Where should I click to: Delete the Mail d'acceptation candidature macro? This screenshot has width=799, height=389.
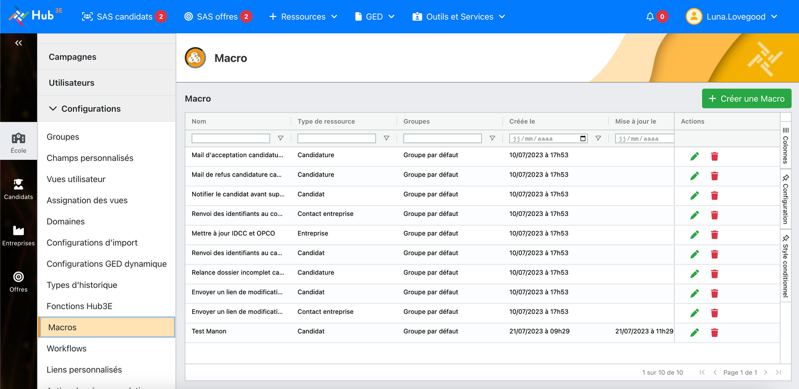pyautogui.click(x=714, y=156)
